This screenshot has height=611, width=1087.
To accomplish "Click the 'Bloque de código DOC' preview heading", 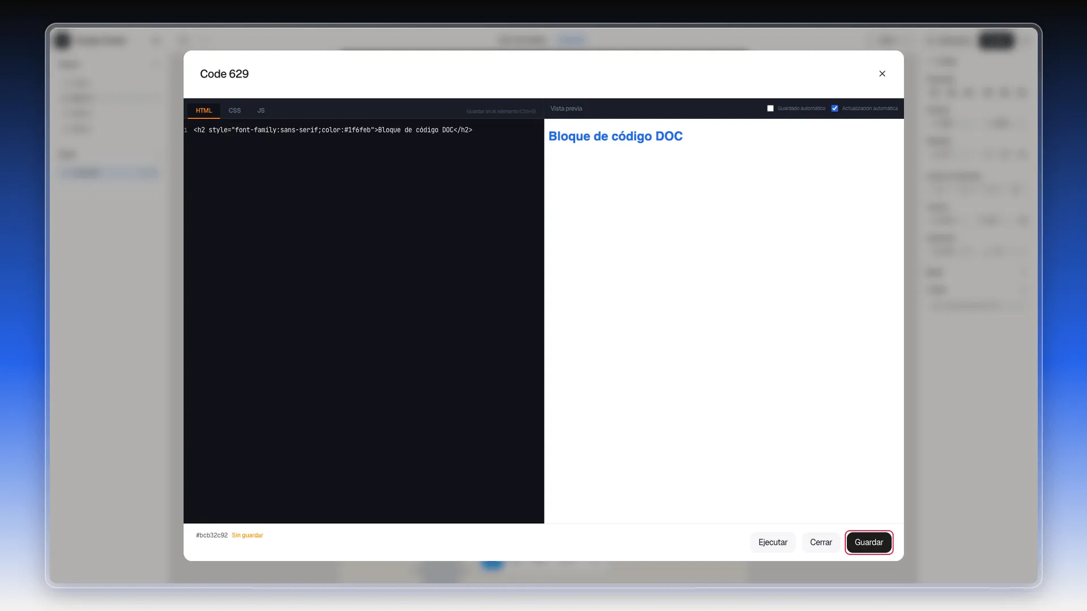I will [x=615, y=136].
